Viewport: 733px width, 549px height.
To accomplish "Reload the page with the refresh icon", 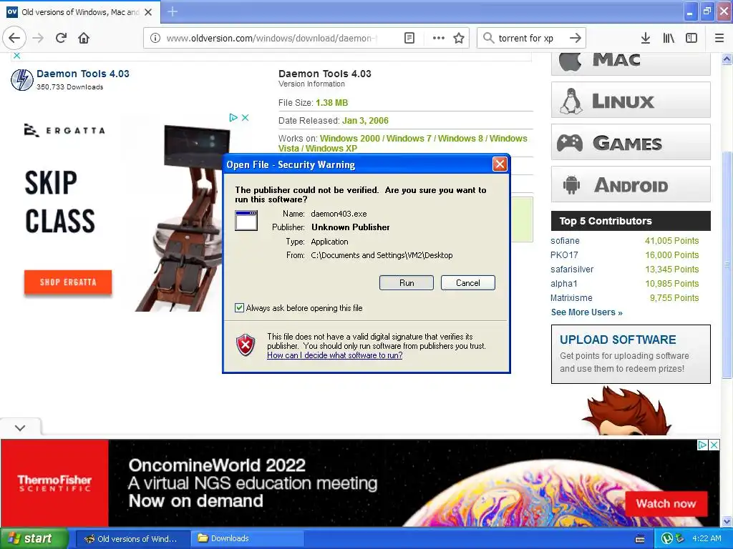I will click(61, 38).
